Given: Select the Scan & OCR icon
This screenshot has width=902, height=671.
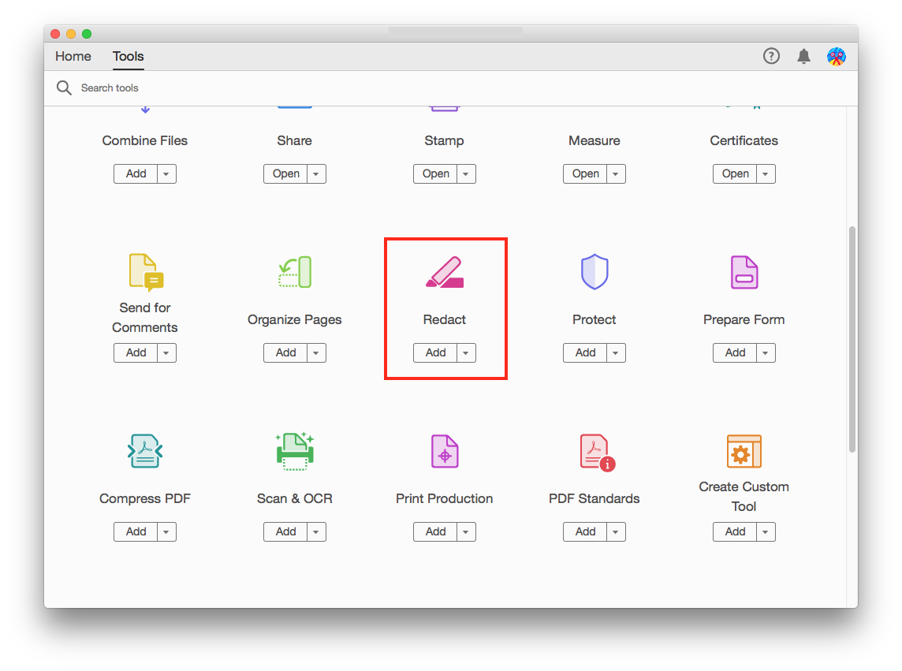Looking at the screenshot, I should pos(295,451).
